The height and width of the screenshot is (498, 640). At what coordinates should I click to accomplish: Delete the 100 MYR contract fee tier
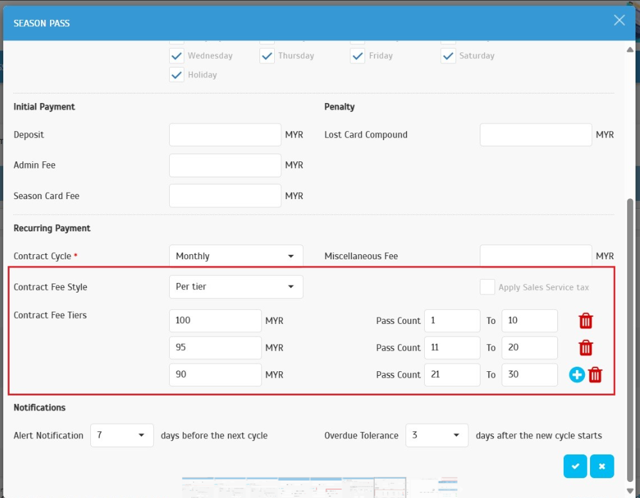[x=586, y=321]
